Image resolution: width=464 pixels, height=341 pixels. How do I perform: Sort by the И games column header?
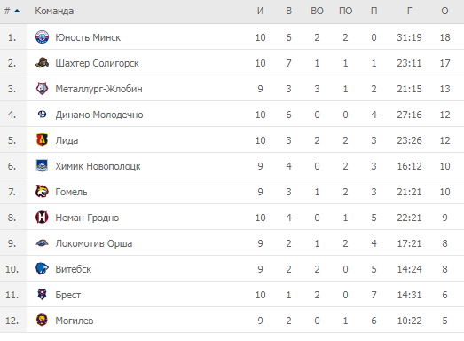click(x=260, y=11)
